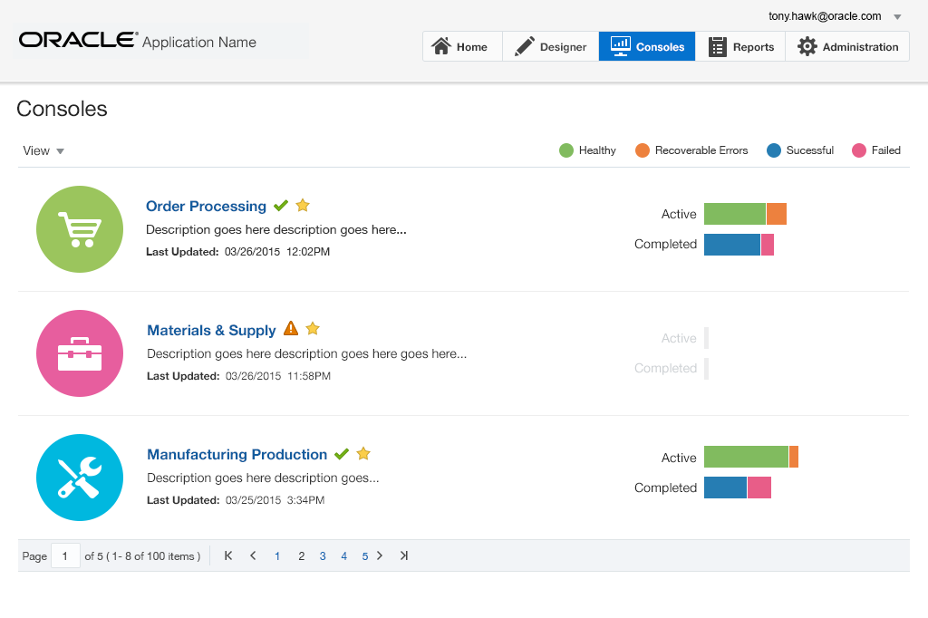Screen dimensions: 928x618
Task: Click Manufacturing Production Active orange bar segment
Action: [794, 457]
